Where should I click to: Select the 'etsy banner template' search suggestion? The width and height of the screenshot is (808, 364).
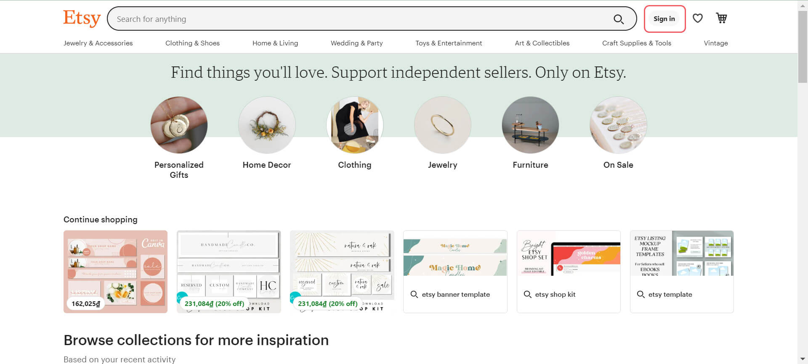pos(455,294)
